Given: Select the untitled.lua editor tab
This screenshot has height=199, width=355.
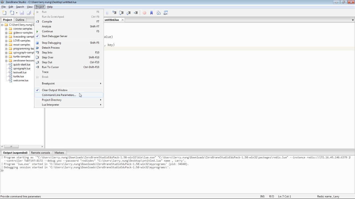Looking at the screenshot, I should point(112,20).
